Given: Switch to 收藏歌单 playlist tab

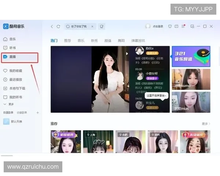Looking at the screenshot, I should coord(22,113).
